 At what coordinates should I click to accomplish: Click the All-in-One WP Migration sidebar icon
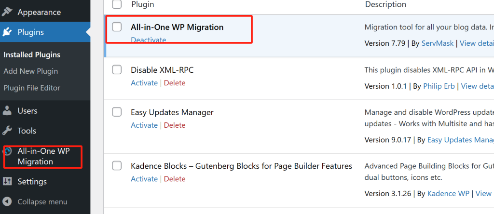pyautogui.click(x=8, y=151)
